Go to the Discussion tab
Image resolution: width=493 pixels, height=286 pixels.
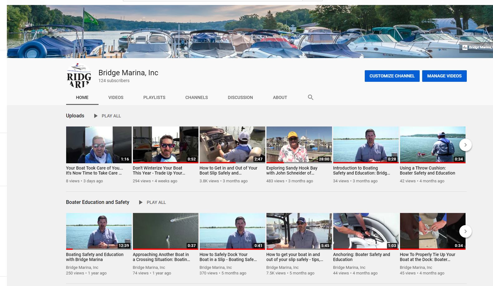click(240, 97)
